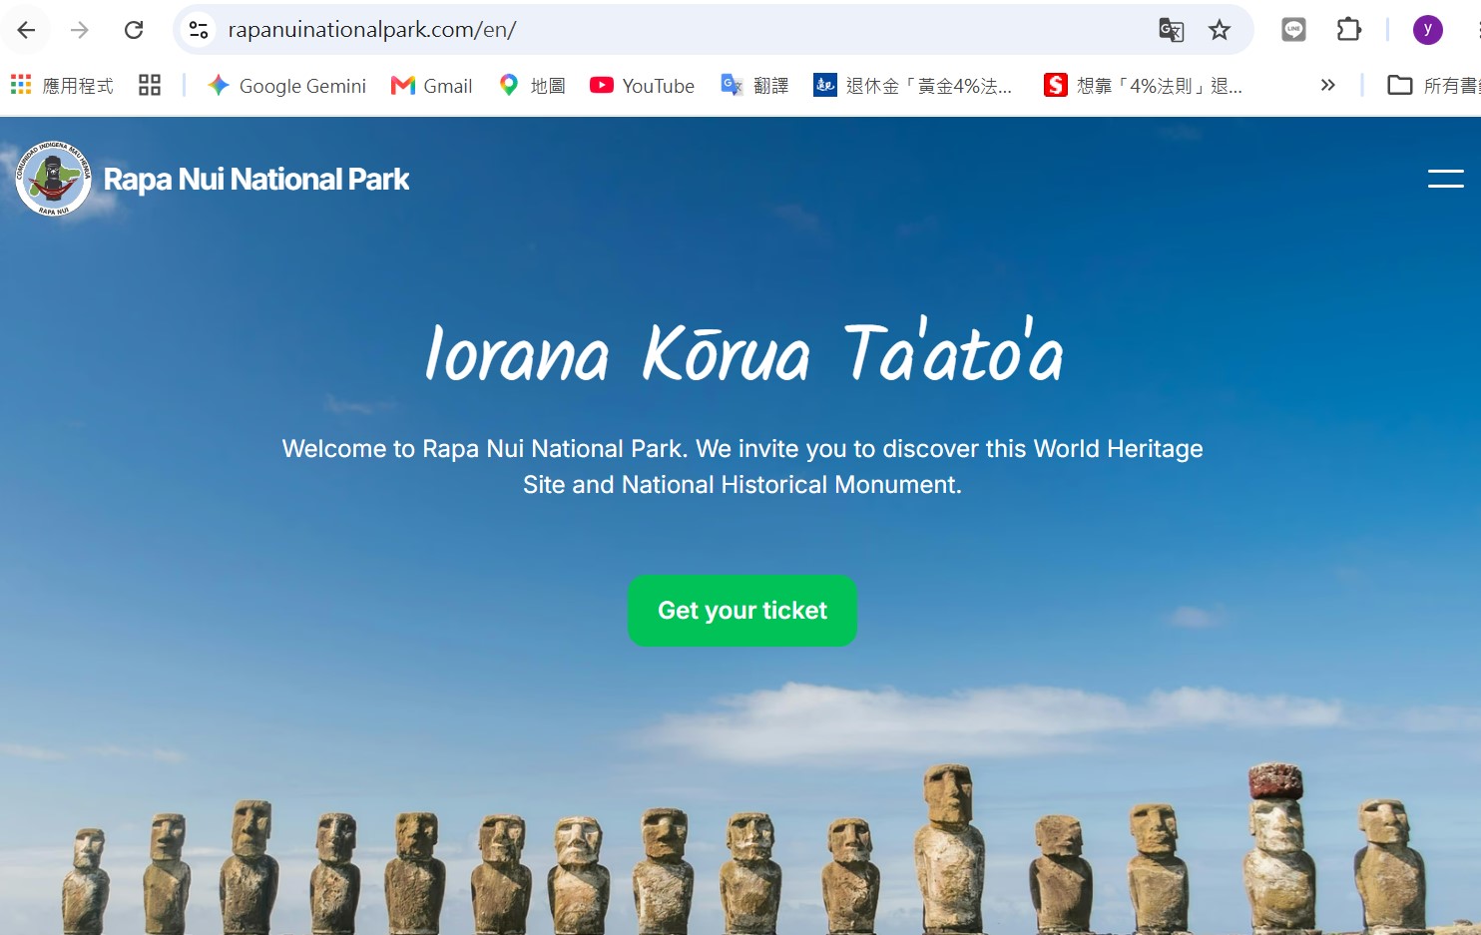The height and width of the screenshot is (935, 1481).
Task: Open the YouTube bookmark
Action: pos(642,86)
